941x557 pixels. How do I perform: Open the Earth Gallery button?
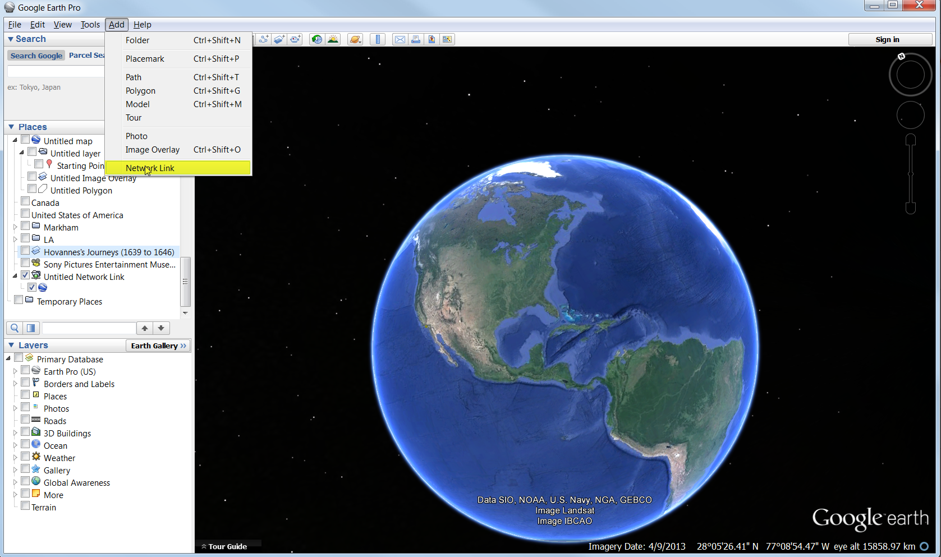coord(158,346)
